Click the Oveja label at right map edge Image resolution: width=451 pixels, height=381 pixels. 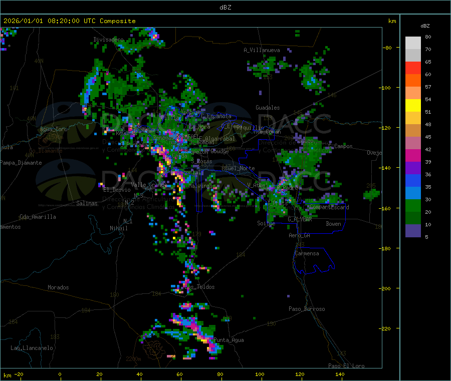click(x=374, y=153)
